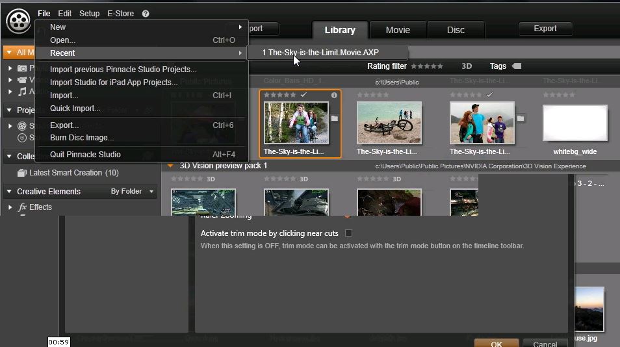Select the whitebg_wide thumbnail
Viewport: 620px width, 347px height.
[x=575, y=123]
